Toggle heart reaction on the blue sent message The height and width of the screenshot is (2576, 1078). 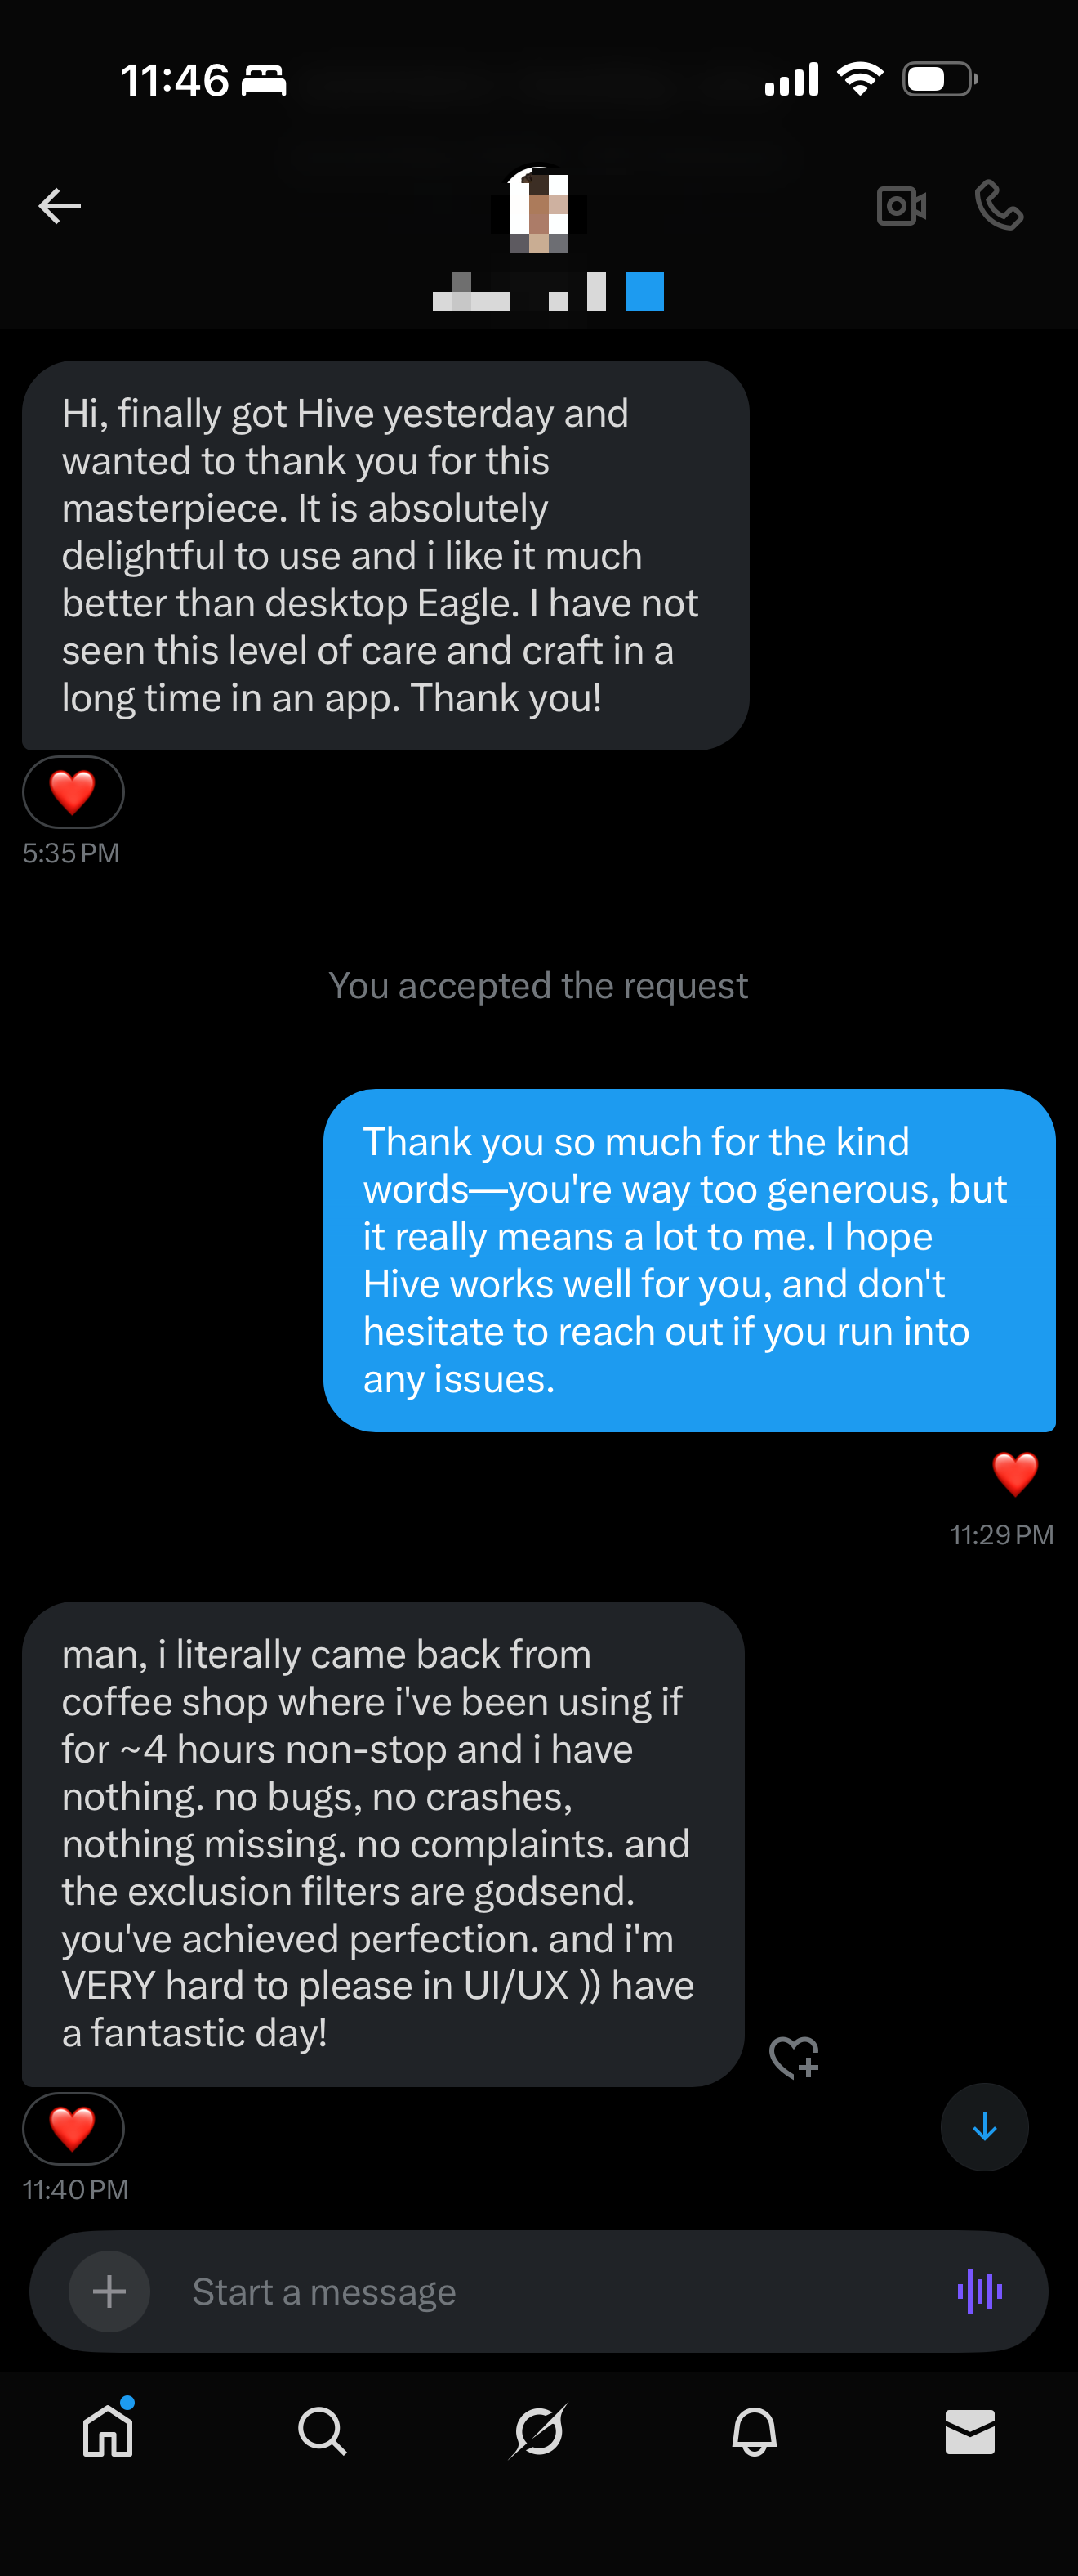1014,1474
